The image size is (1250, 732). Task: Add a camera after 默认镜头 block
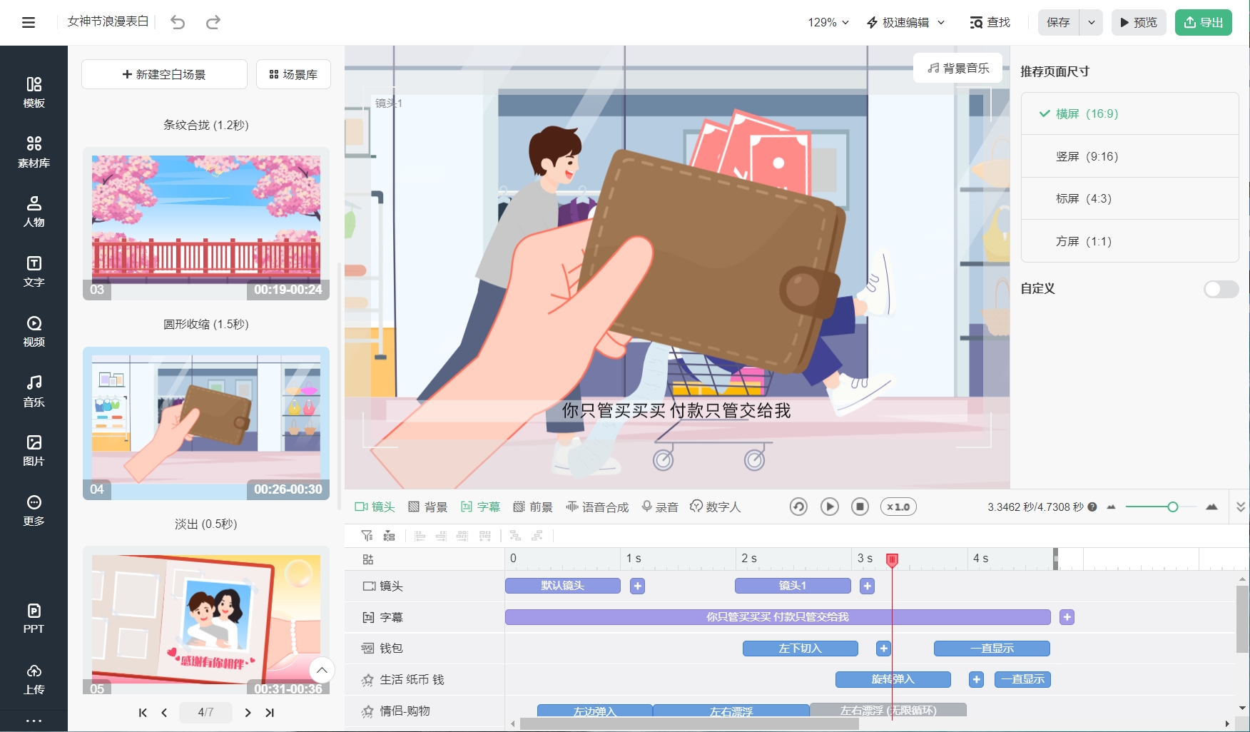pyautogui.click(x=638, y=586)
